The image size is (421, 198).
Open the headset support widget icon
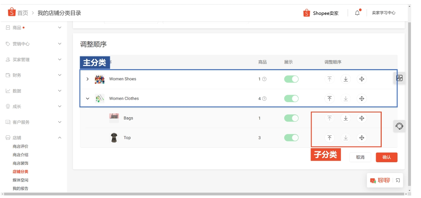[399, 126]
